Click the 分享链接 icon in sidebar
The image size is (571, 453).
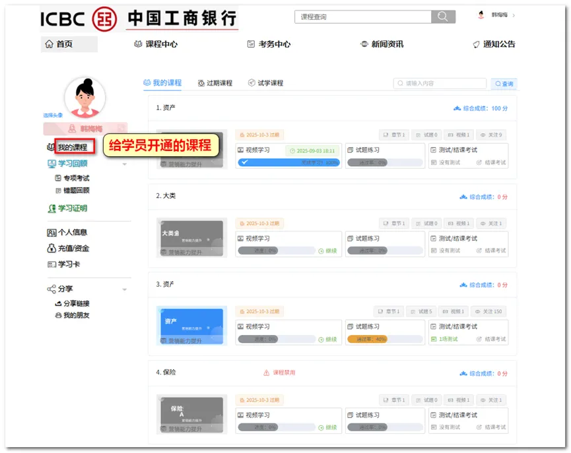click(x=58, y=303)
